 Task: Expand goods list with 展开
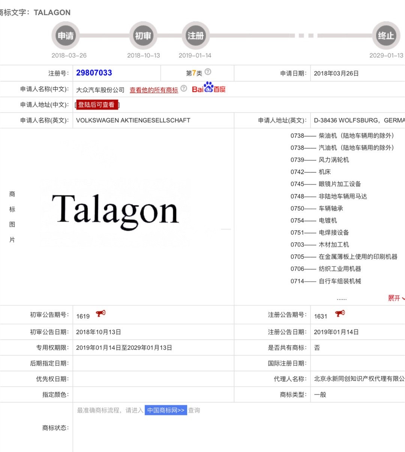pyautogui.click(x=396, y=298)
